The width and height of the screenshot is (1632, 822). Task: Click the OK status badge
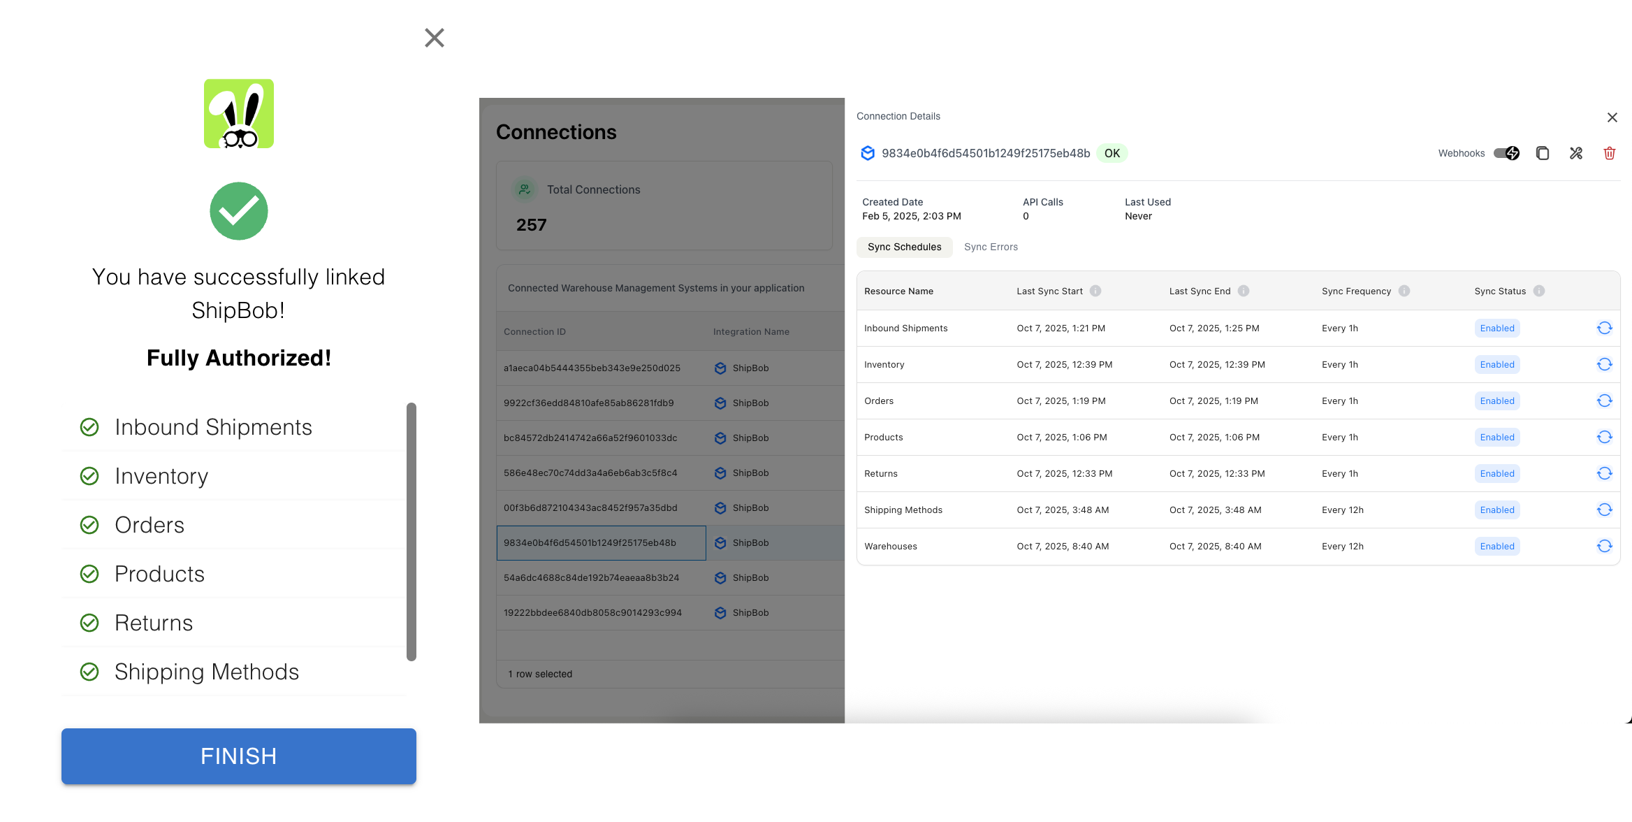click(1112, 153)
